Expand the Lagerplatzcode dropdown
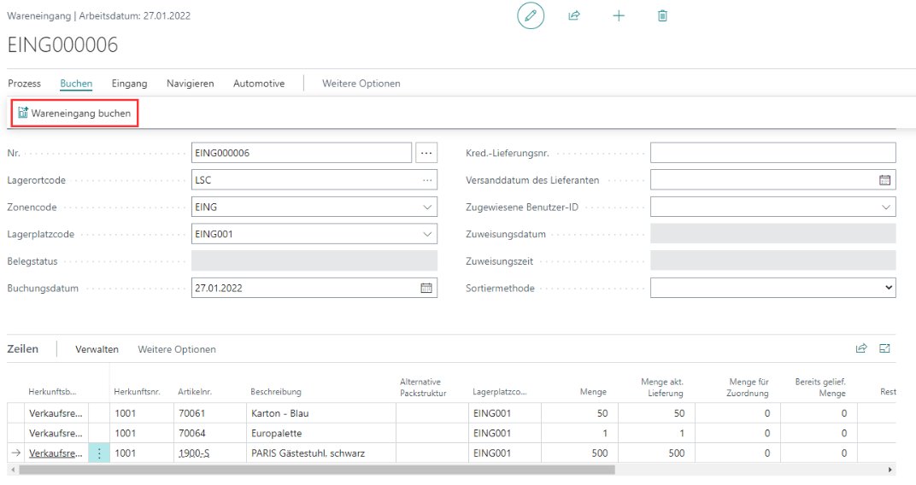 point(426,234)
